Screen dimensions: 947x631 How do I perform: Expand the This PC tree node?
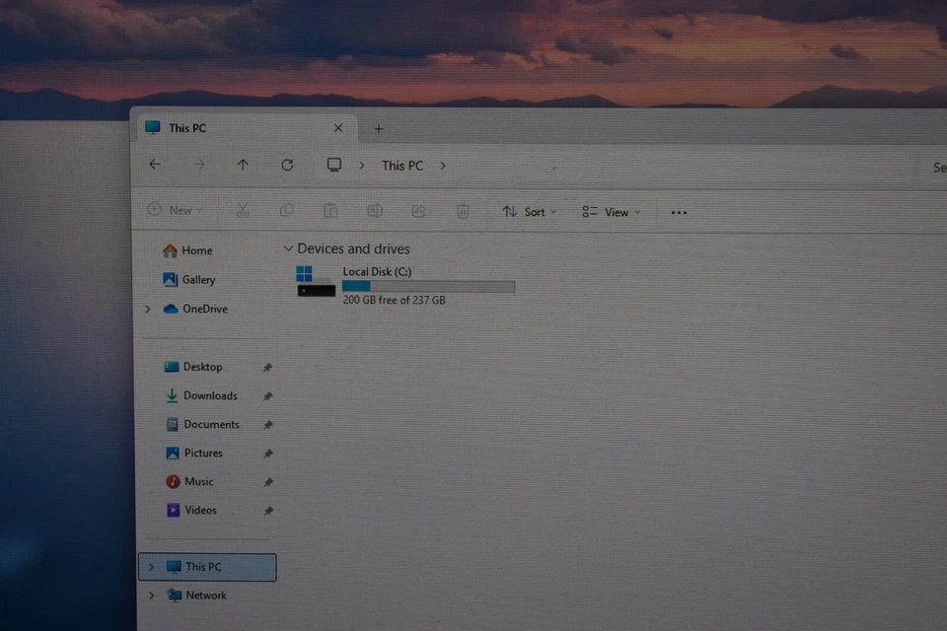coord(151,567)
